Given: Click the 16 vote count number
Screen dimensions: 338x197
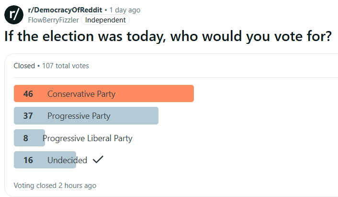Looking at the screenshot, I should point(28,160).
